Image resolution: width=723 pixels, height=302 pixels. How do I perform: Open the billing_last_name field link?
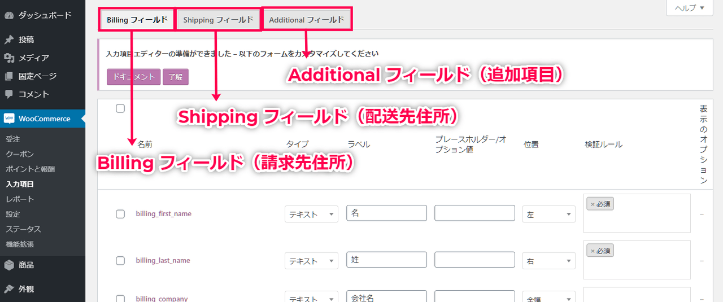click(163, 261)
